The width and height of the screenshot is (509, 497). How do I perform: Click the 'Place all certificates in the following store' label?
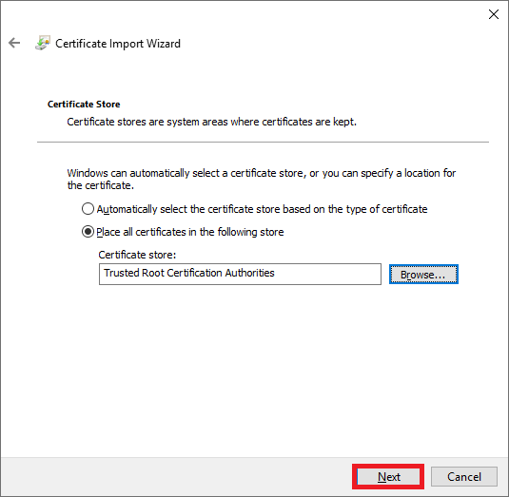pyautogui.click(x=190, y=232)
